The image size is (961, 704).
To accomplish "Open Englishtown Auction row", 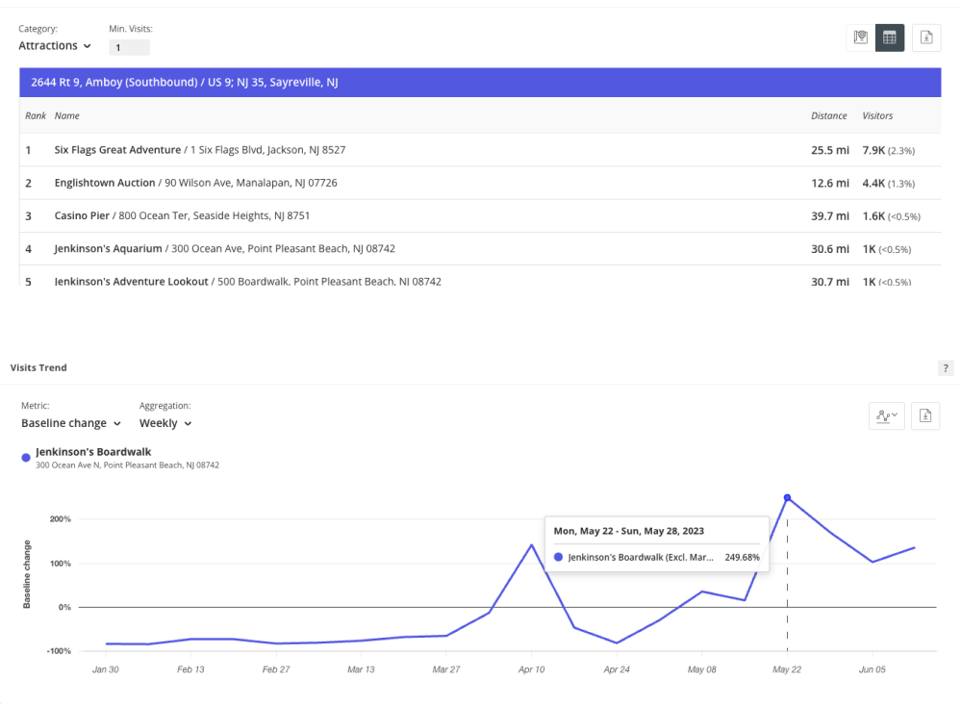I will point(480,183).
